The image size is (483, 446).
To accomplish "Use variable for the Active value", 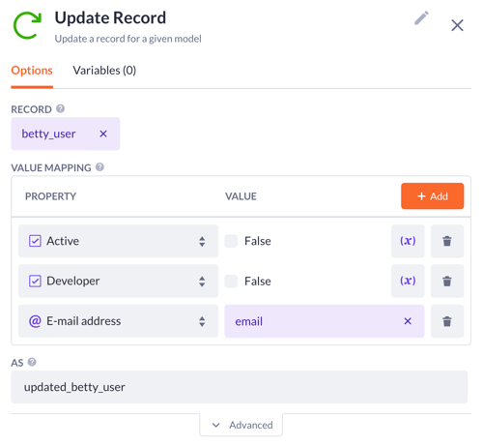I will tap(408, 241).
